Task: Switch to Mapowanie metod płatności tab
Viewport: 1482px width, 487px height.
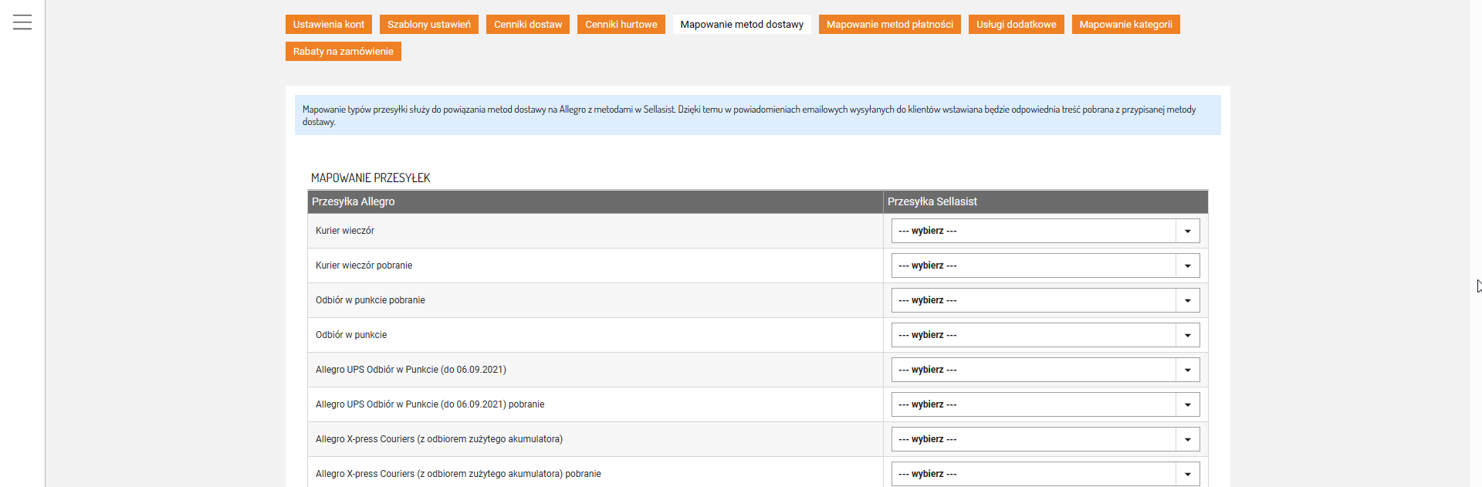Action: pyautogui.click(x=890, y=25)
